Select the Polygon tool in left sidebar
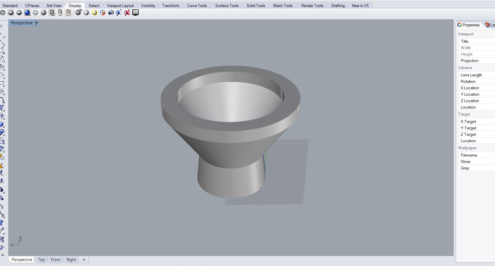Viewport: 495px width, 266px height. [2, 91]
